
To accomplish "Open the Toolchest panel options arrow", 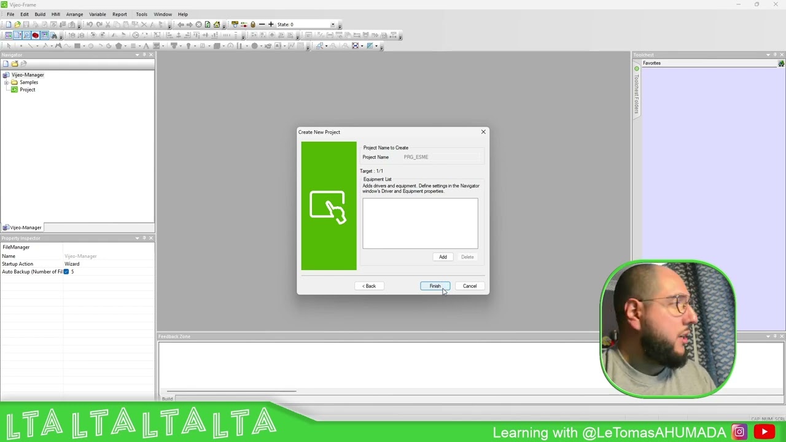I will click(768, 55).
